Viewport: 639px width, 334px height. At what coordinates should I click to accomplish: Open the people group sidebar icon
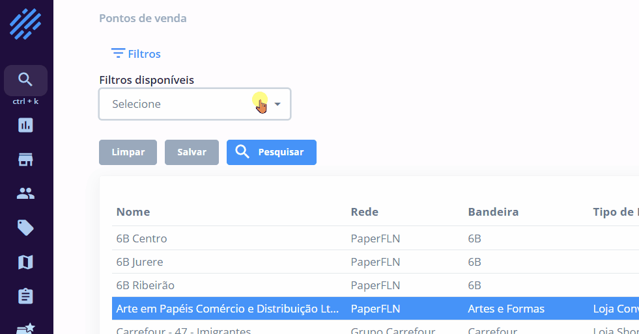tap(25, 194)
